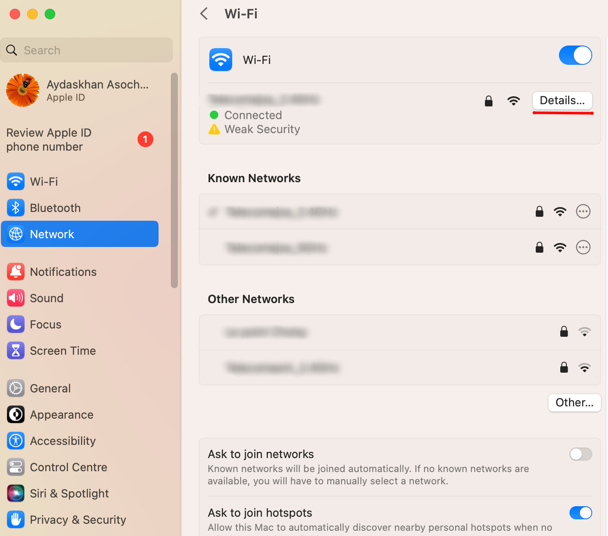Image resolution: width=608 pixels, height=536 pixels.
Task: Enable the Ask to join networks toggle
Action: click(x=580, y=454)
